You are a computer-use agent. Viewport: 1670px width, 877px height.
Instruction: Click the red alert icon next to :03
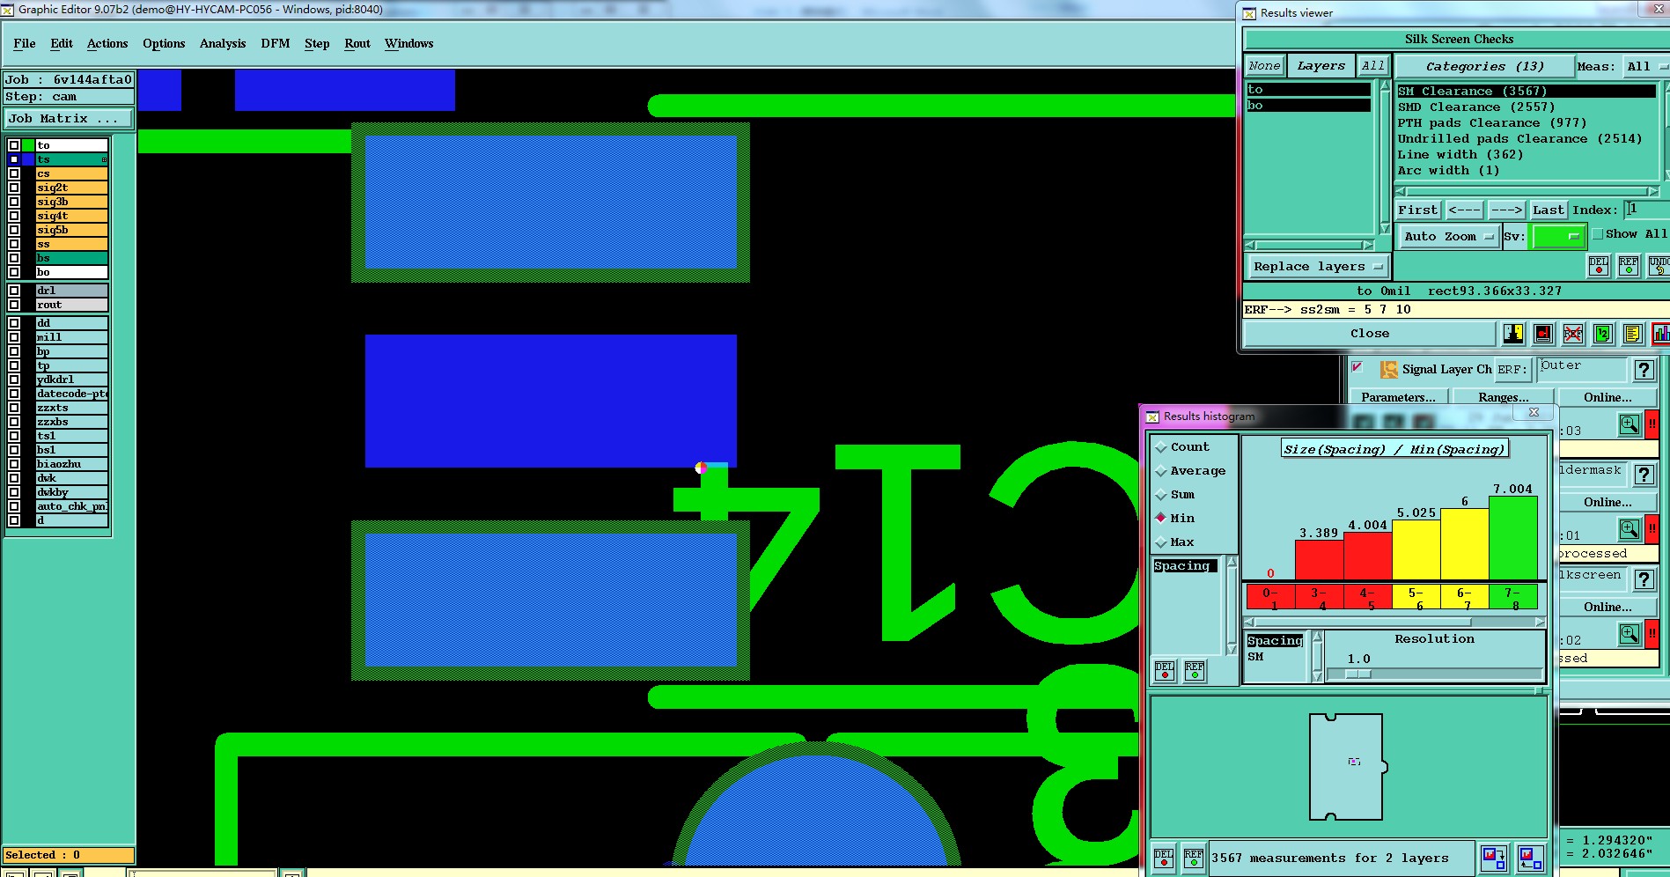tap(1652, 425)
